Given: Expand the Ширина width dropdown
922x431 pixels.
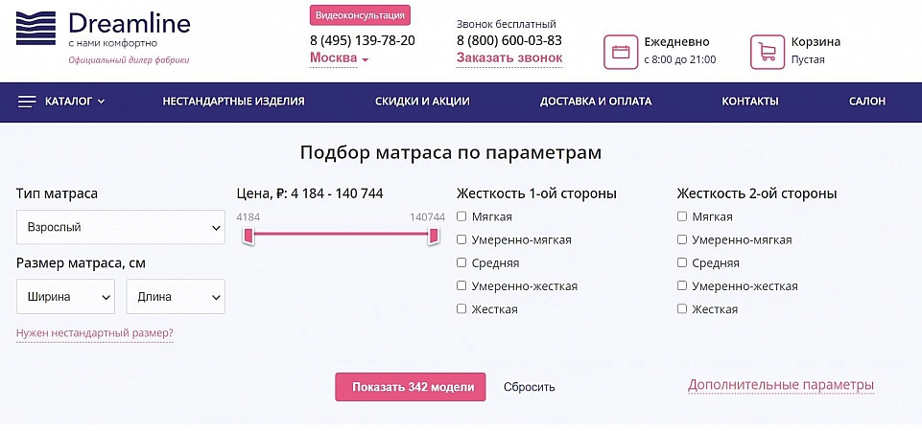Looking at the screenshot, I should [65, 297].
